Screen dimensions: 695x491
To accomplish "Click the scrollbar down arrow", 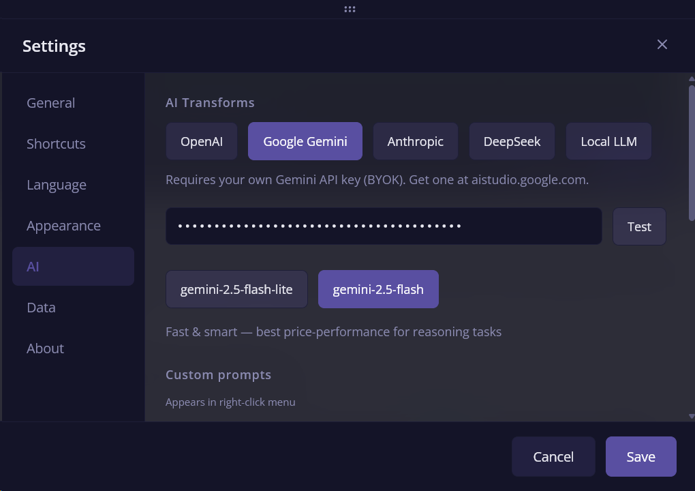I will (692, 415).
